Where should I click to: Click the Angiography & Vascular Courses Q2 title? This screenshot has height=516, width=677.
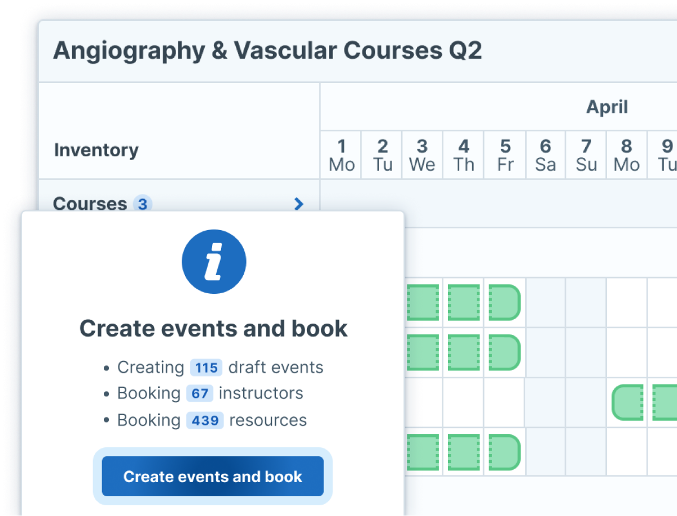pos(268,51)
